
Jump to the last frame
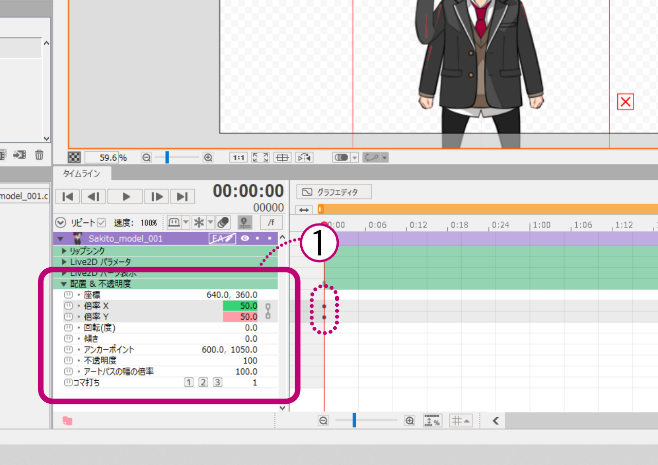[182, 196]
